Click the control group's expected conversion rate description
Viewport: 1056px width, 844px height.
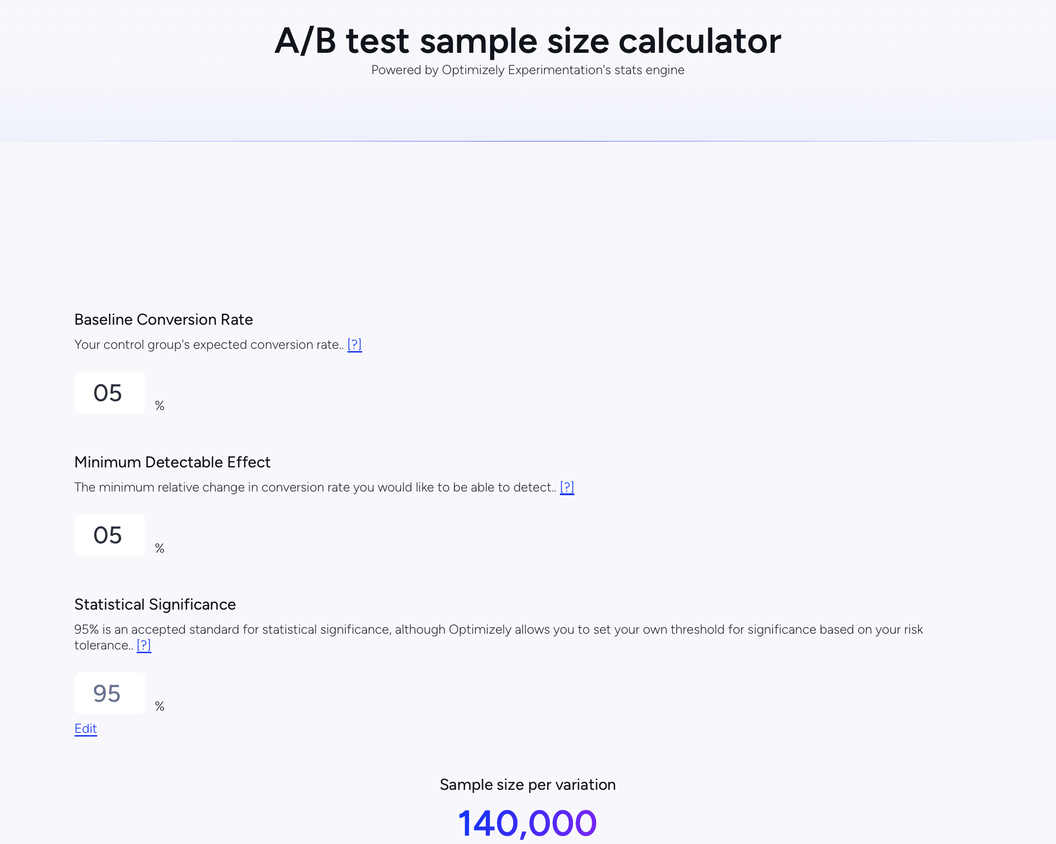point(209,344)
